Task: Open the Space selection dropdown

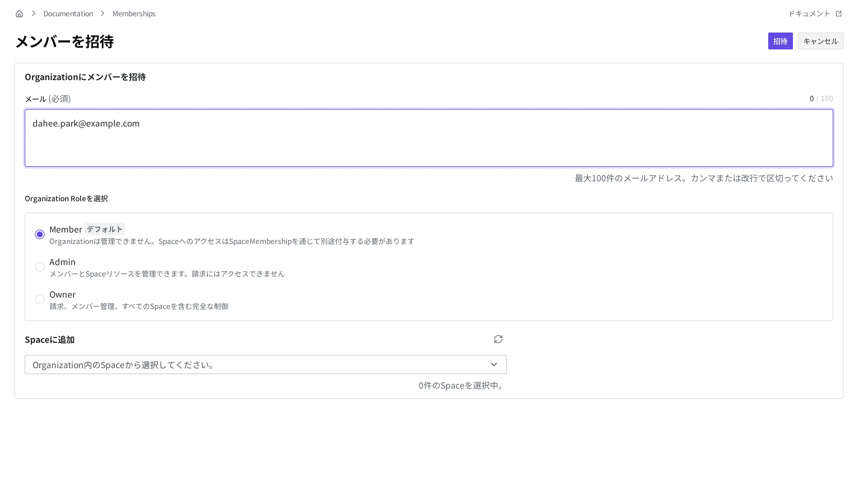Action: pos(265,364)
